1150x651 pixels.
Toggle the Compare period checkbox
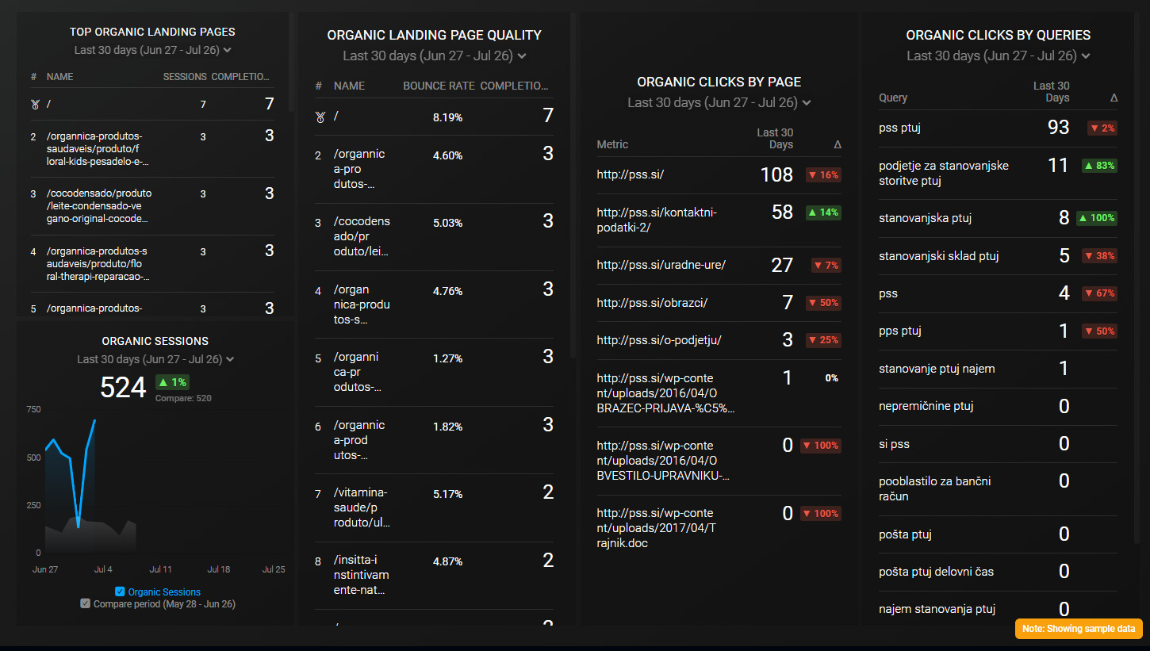pyautogui.click(x=85, y=603)
